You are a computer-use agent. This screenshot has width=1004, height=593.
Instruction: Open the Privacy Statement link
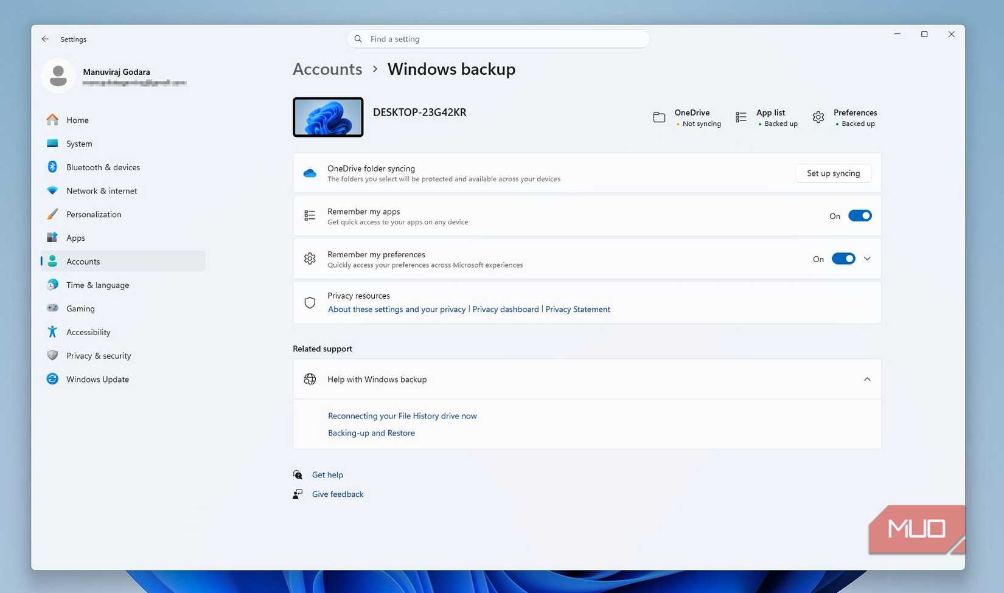[x=577, y=309]
